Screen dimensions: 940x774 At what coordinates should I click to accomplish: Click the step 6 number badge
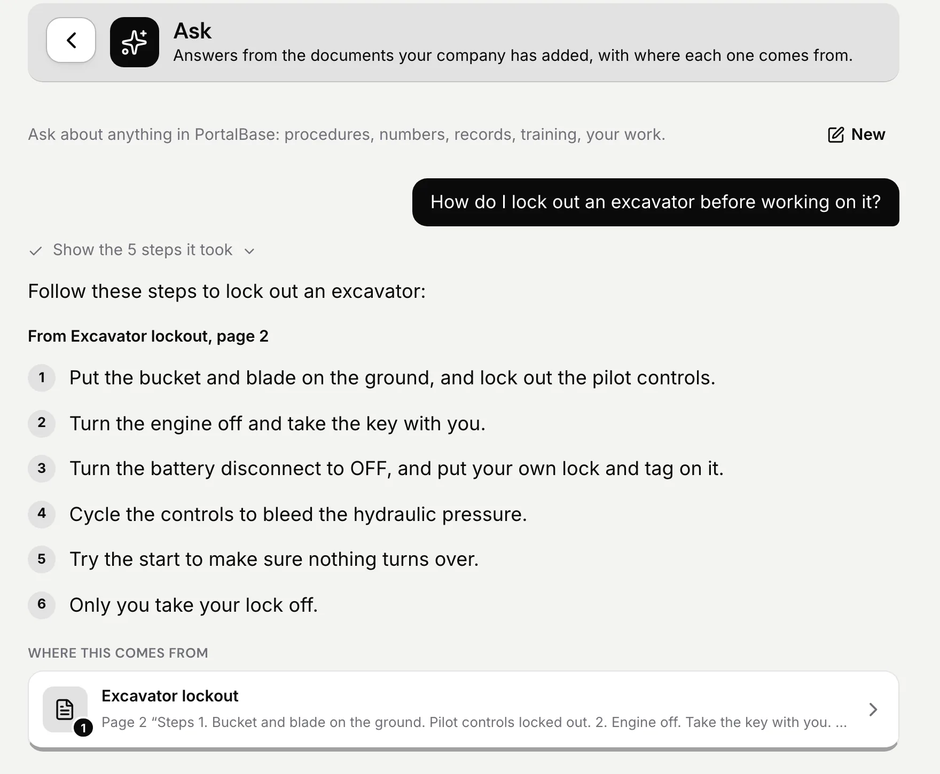[x=42, y=605]
